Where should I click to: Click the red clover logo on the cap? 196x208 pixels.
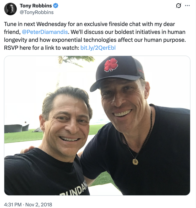(x=111, y=65)
